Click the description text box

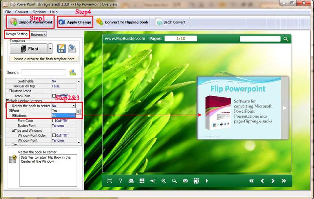pyautogui.click(x=48, y=170)
